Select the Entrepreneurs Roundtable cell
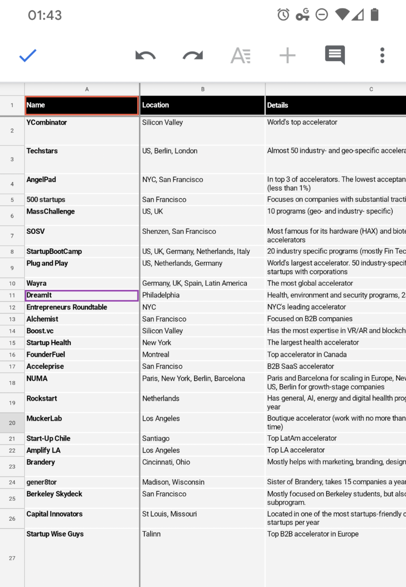This screenshot has width=406, height=587. (x=82, y=307)
